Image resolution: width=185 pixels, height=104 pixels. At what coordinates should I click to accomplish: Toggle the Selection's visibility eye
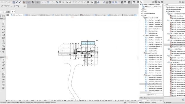pos(6,7)
